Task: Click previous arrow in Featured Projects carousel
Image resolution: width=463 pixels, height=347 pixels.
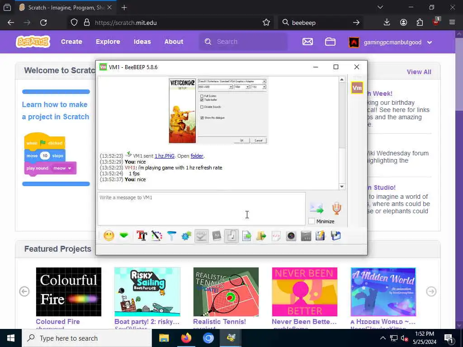Action: [24, 291]
